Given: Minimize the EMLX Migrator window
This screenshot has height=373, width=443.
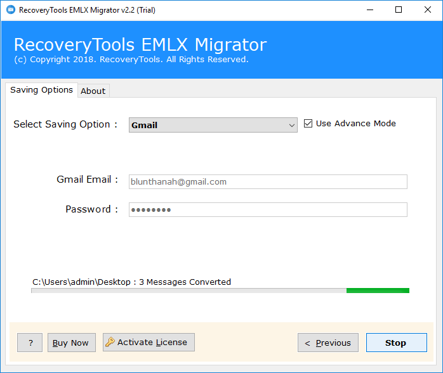Looking at the screenshot, I should 370,10.
